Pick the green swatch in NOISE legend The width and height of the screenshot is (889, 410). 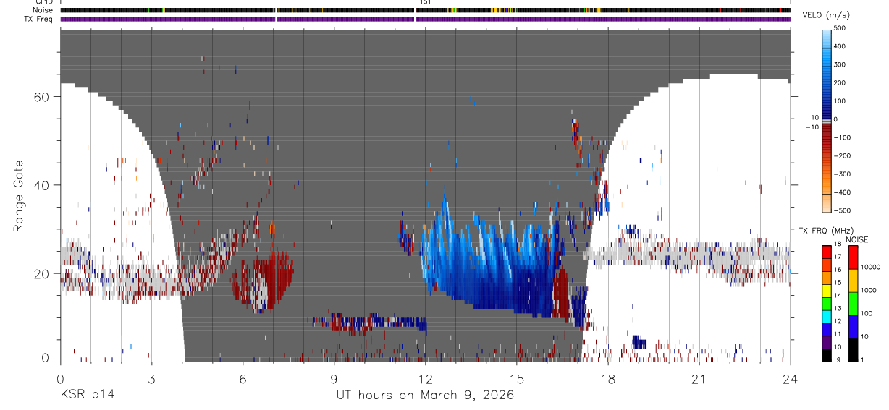854,304
